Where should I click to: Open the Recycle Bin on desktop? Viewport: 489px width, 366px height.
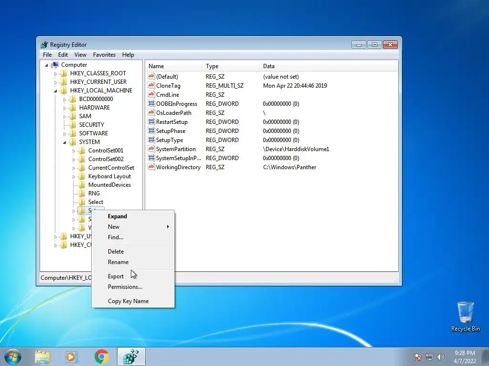(x=465, y=316)
